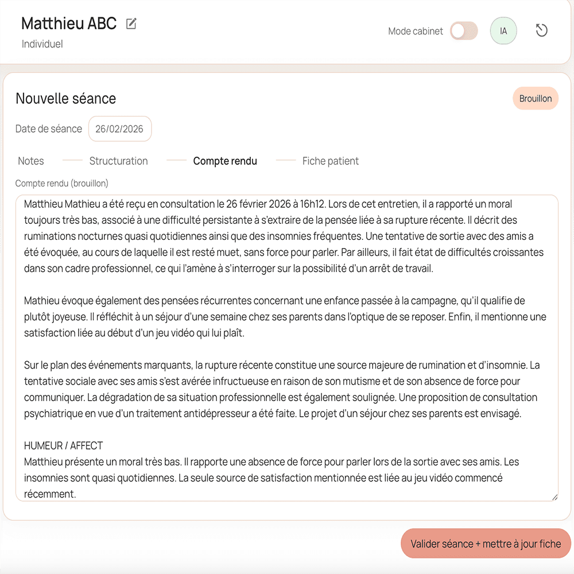Click the Brouillon status badge
This screenshot has height=574, width=574.
click(x=535, y=99)
